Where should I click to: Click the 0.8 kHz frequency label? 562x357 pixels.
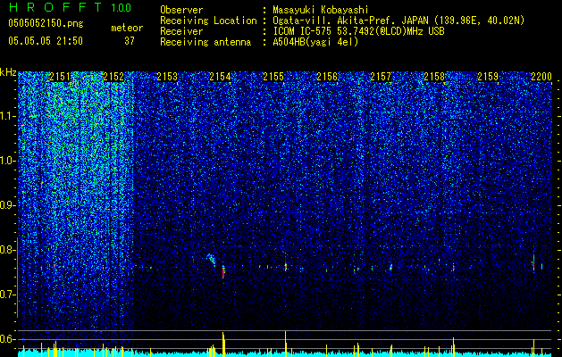coord(6,250)
